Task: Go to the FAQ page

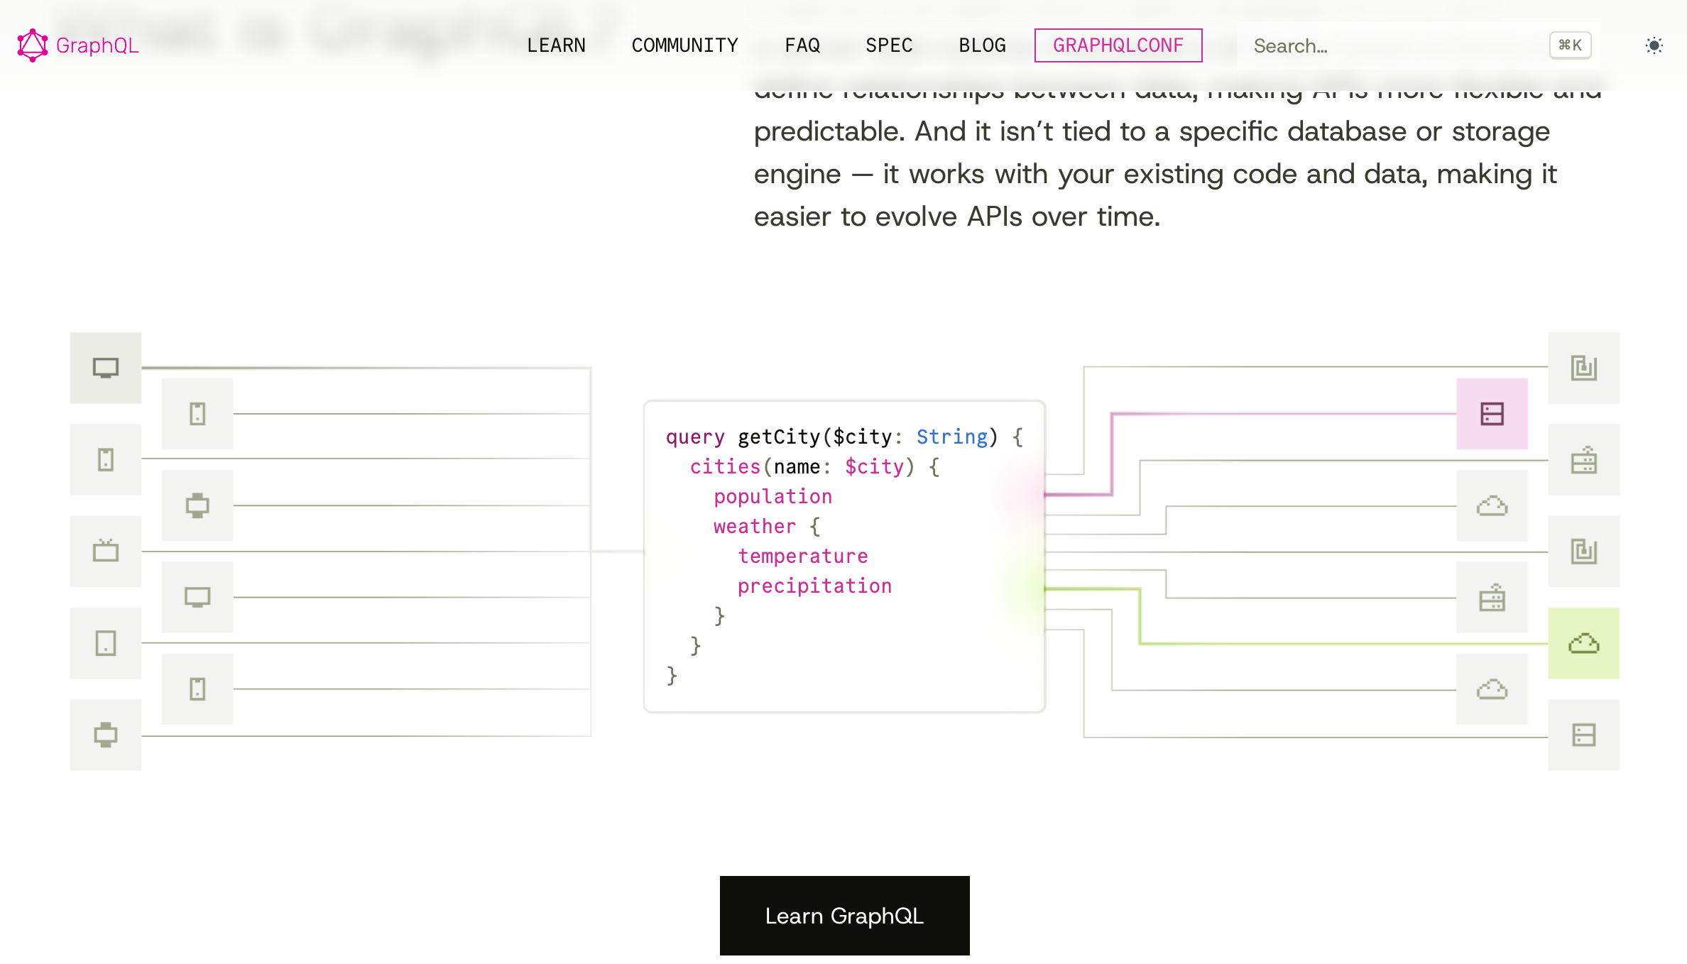Action: (x=802, y=45)
